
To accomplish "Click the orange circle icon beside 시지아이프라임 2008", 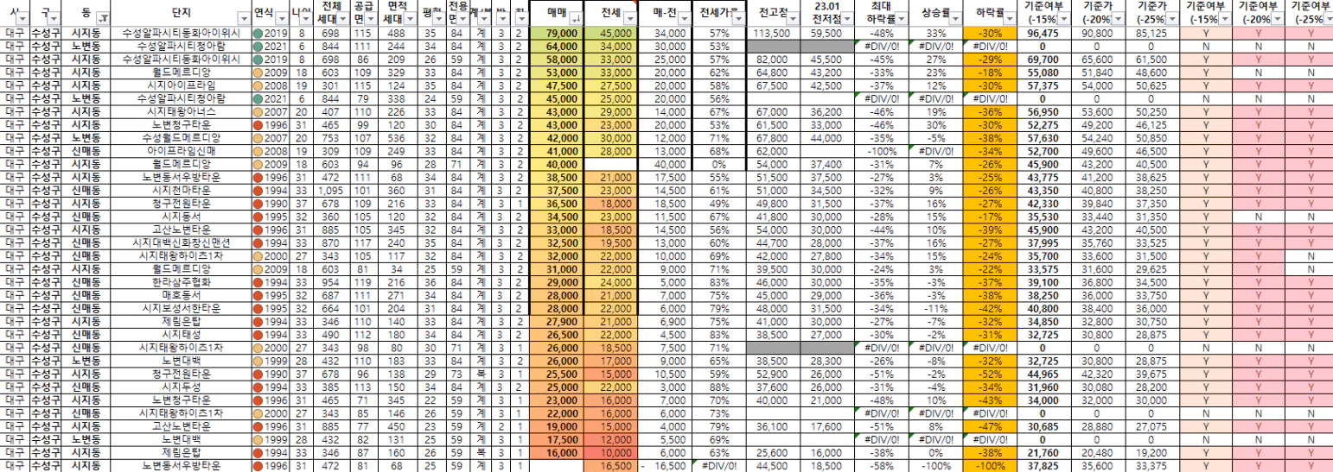I will 259,86.
